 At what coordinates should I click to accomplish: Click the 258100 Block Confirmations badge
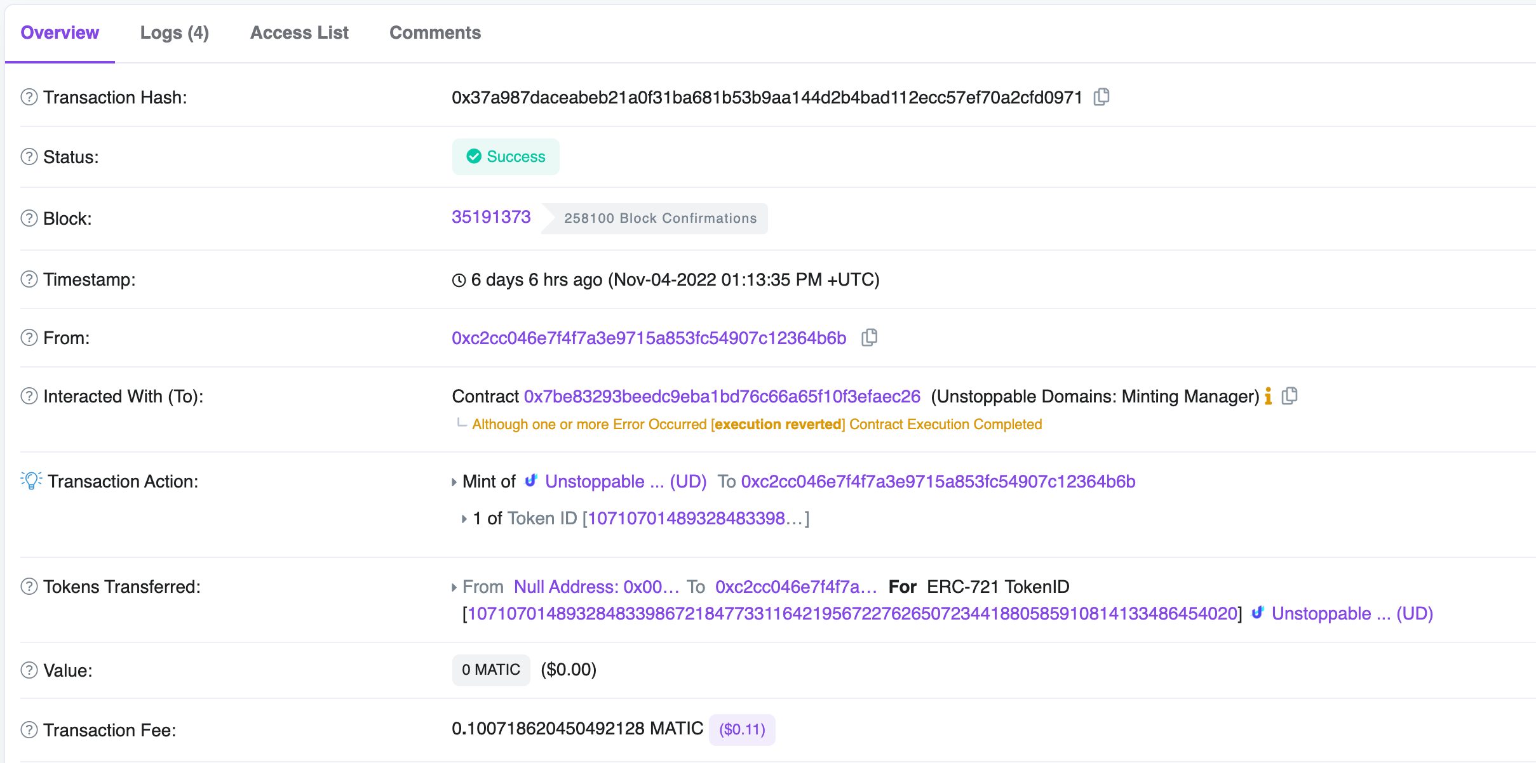[x=662, y=218]
